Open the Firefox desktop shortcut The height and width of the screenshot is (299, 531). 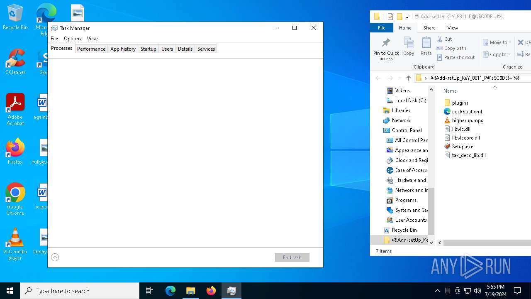click(x=15, y=152)
